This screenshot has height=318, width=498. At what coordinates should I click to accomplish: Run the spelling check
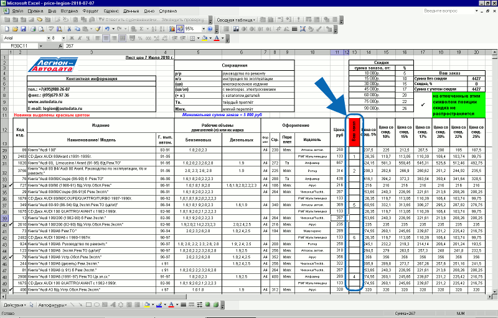[x=51, y=29]
